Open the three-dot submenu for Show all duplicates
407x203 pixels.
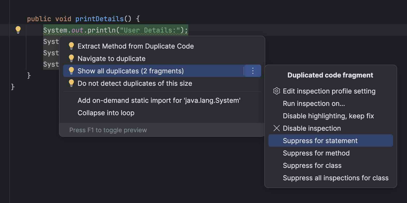tap(253, 71)
